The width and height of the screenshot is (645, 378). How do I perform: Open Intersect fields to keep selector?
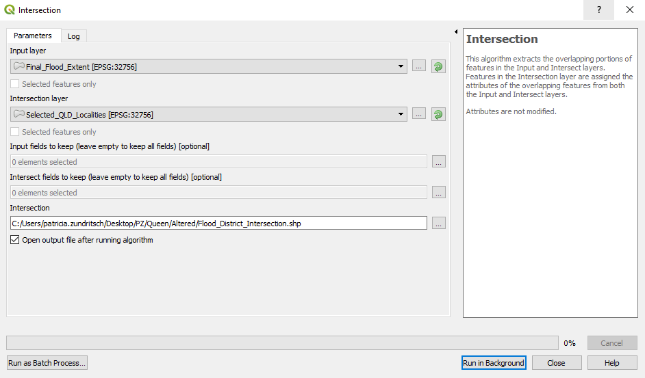tap(439, 193)
